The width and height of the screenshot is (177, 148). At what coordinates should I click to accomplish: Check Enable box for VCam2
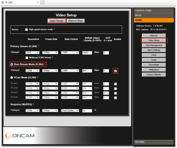[115, 89]
